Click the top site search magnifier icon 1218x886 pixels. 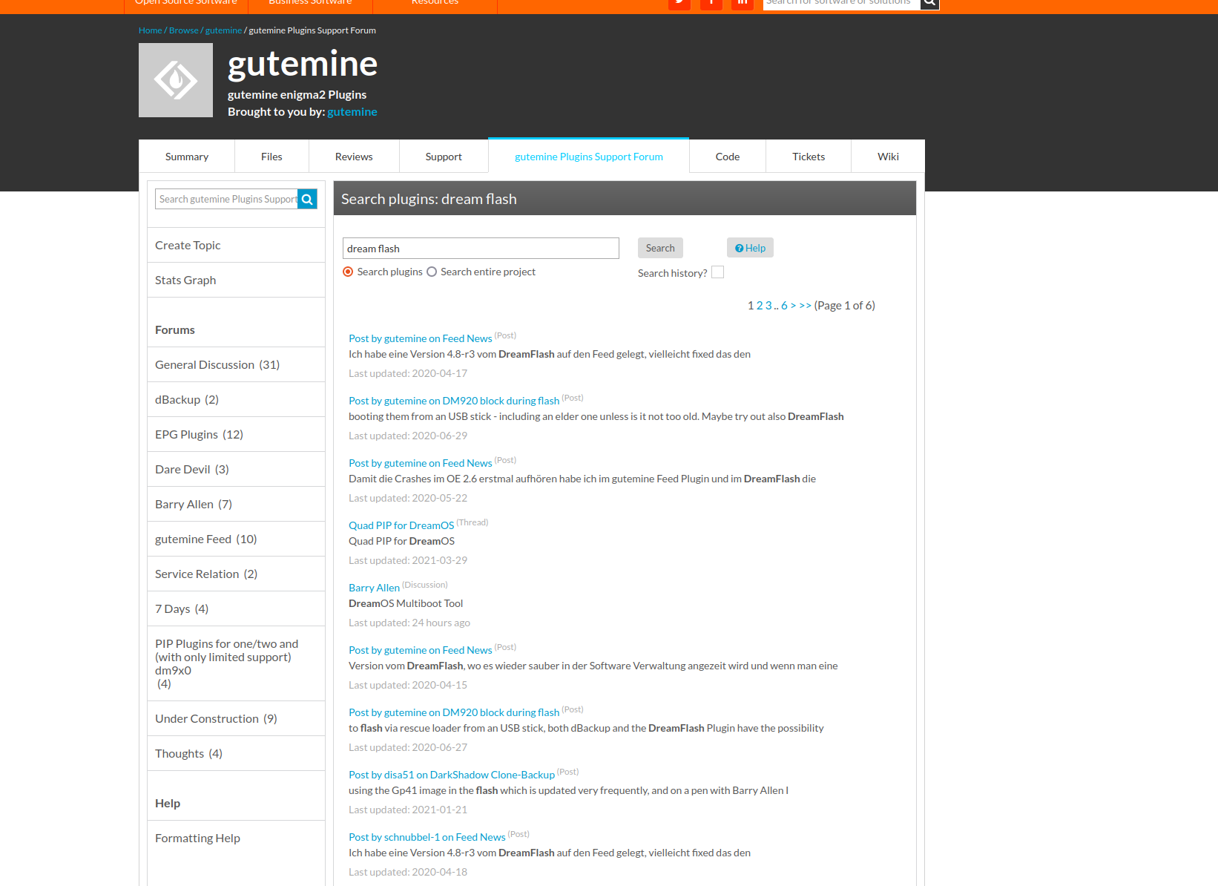(929, 3)
